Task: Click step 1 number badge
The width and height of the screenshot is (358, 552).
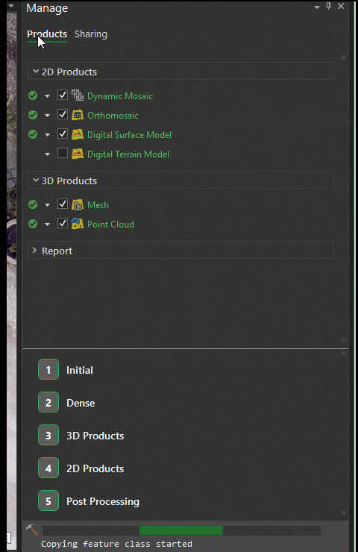Action: (x=48, y=369)
